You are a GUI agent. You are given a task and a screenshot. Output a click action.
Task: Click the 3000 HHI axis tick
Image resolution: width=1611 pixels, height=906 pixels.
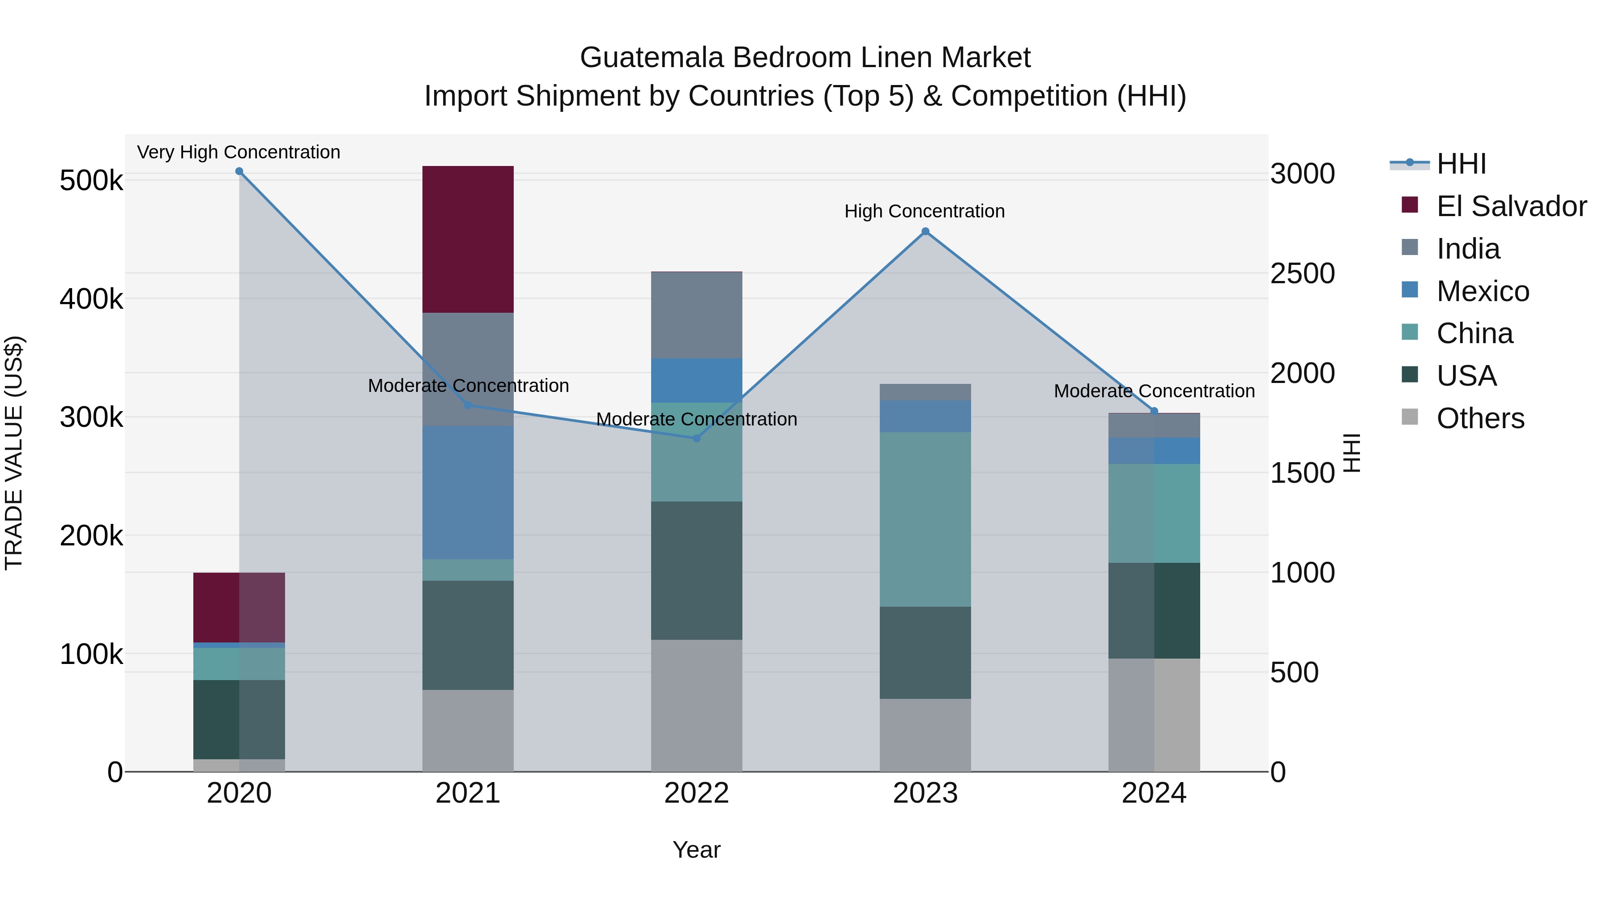point(1303,174)
